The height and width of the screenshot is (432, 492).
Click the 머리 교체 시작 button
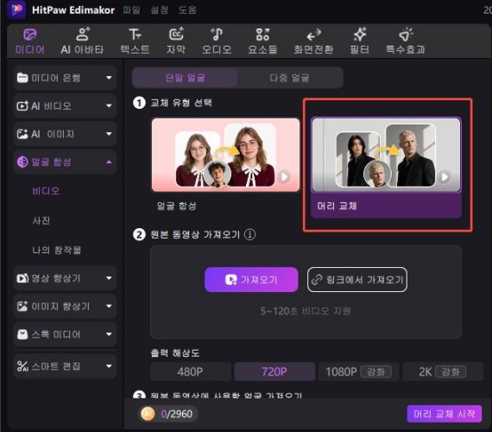point(445,414)
